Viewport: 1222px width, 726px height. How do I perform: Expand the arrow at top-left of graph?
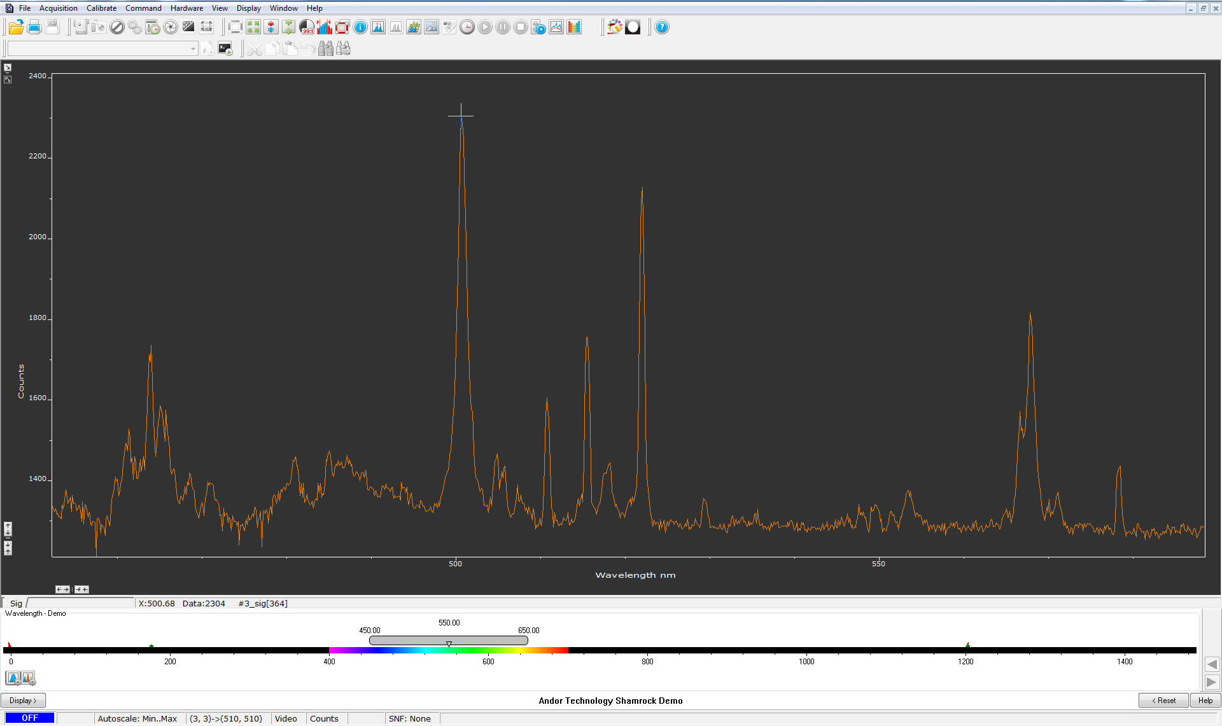pyautogui.click(x=8, y=67)
